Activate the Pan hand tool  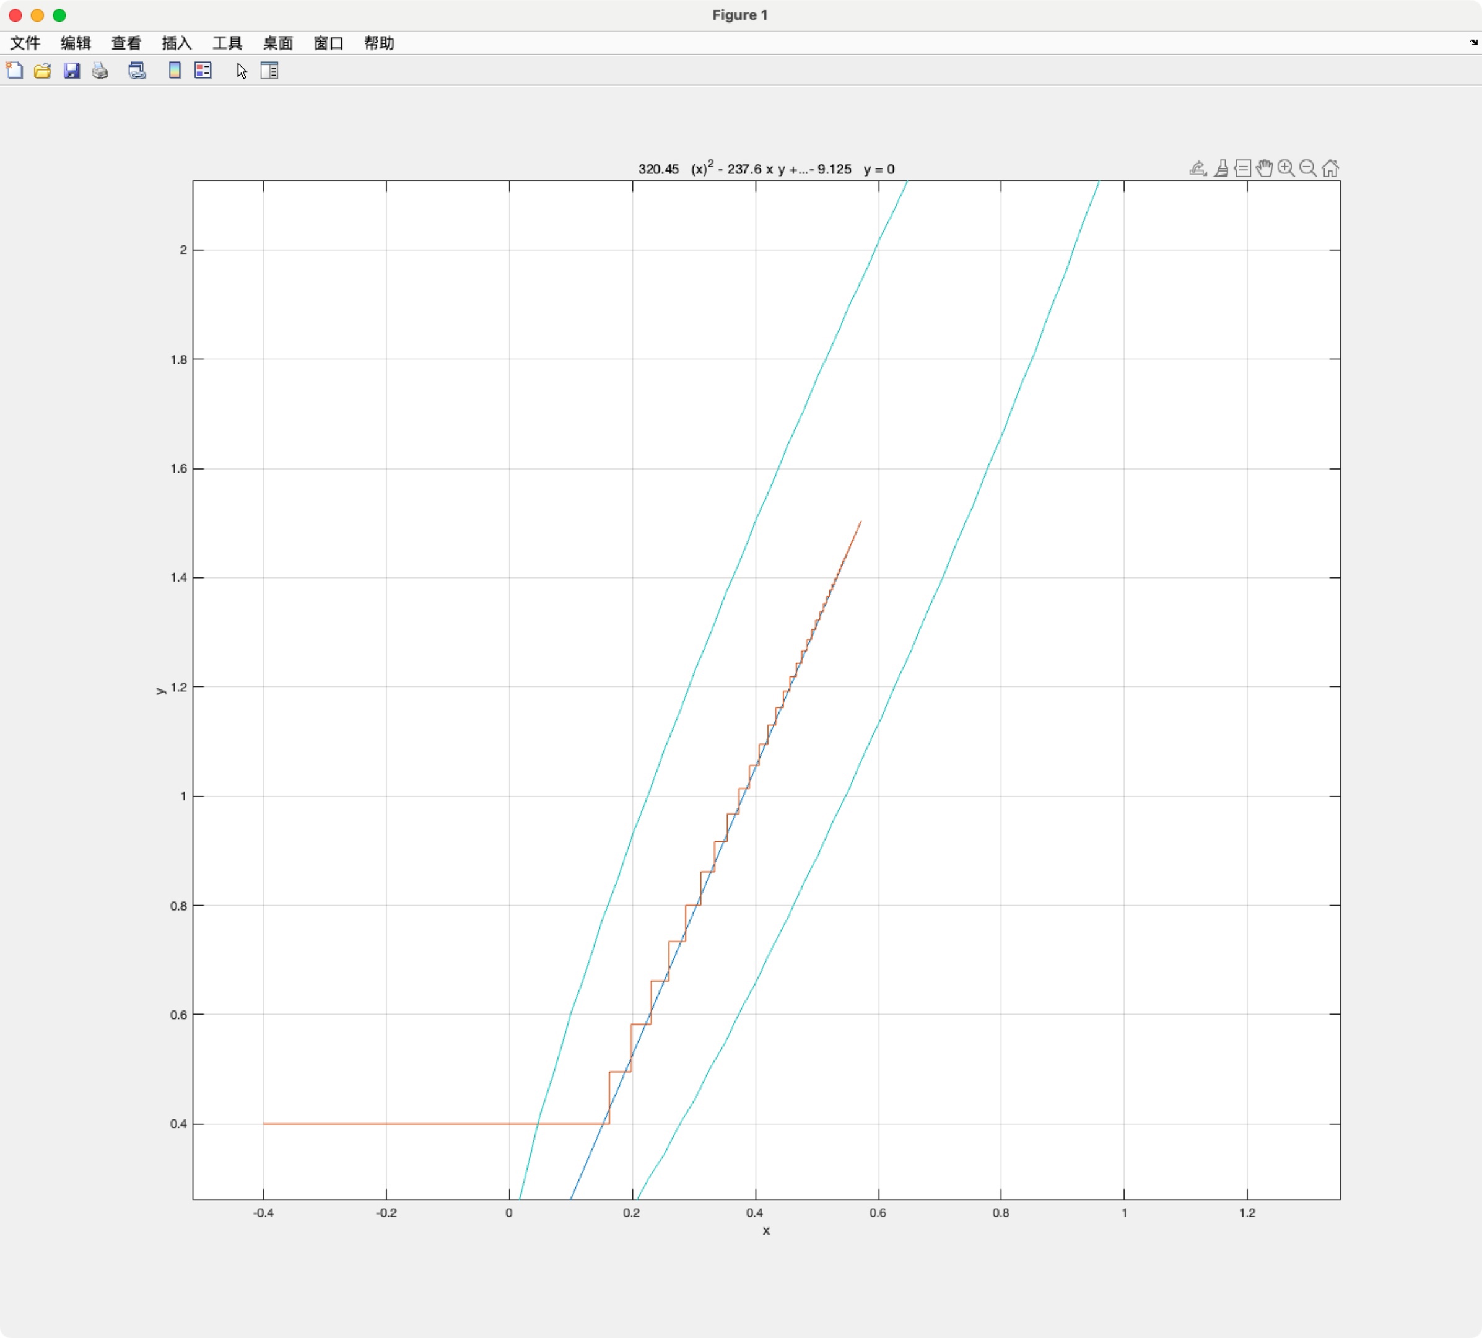click(x=1265, y=168)
